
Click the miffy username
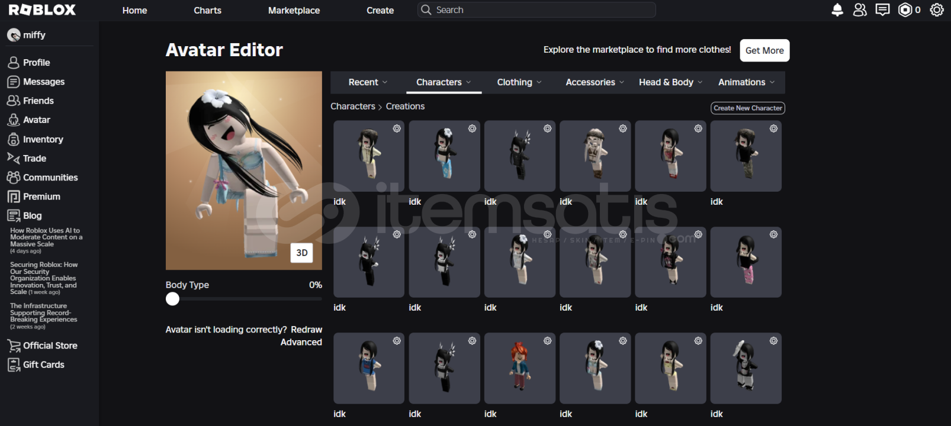[x=34, y=35]
